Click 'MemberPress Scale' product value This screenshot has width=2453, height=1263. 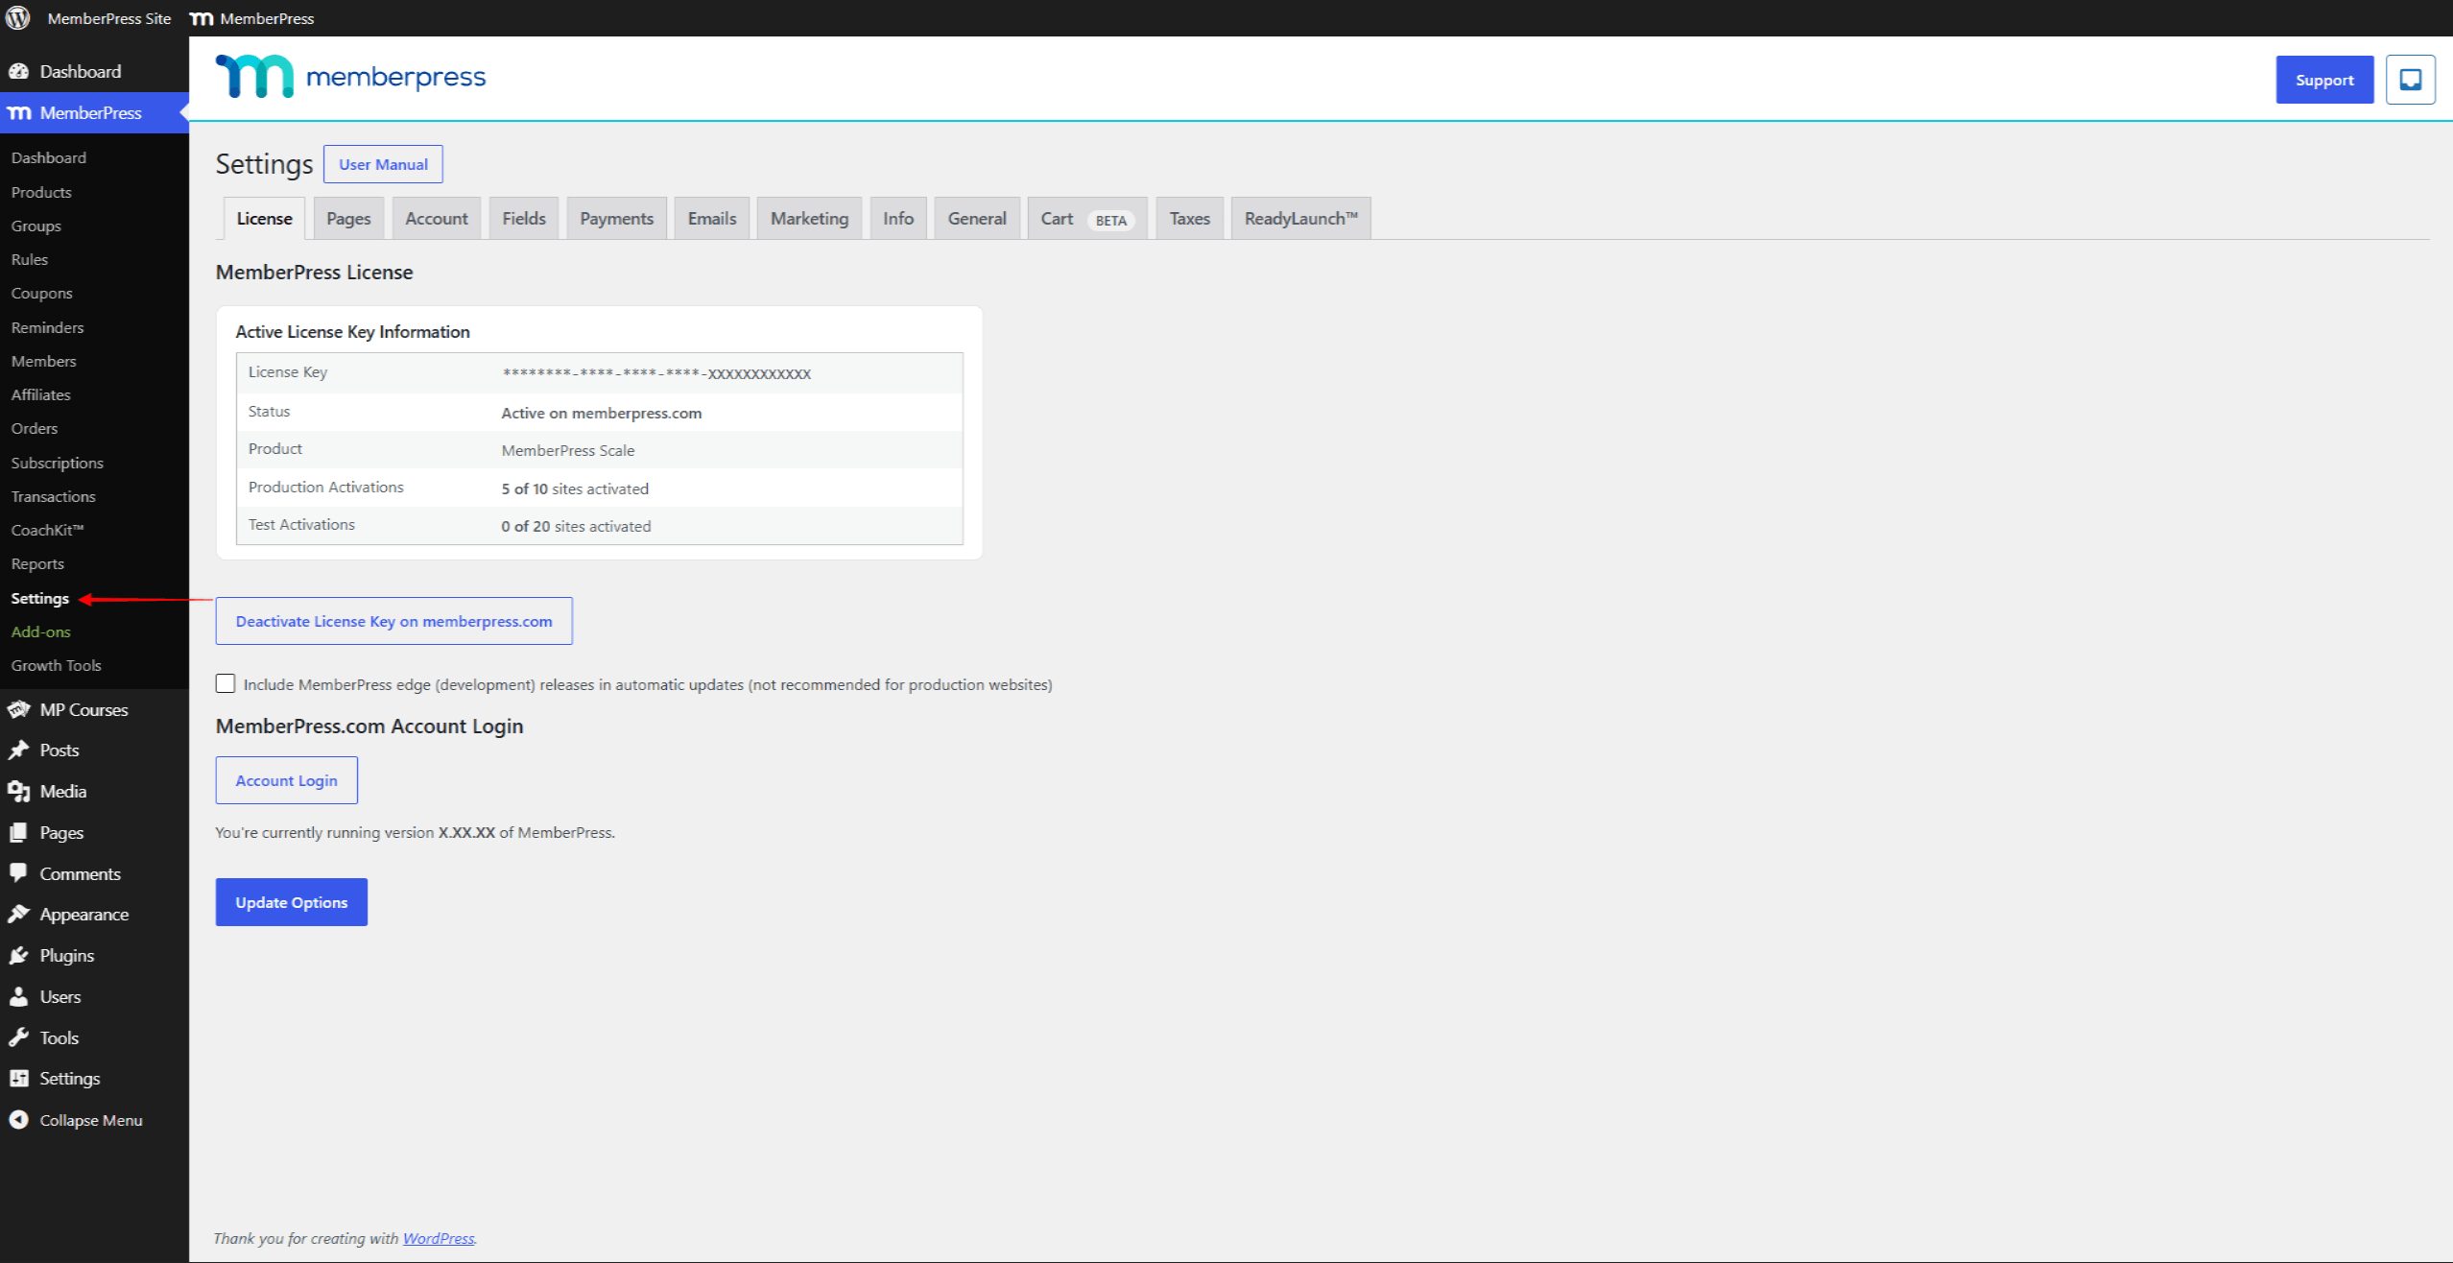(x=568, y=450)
